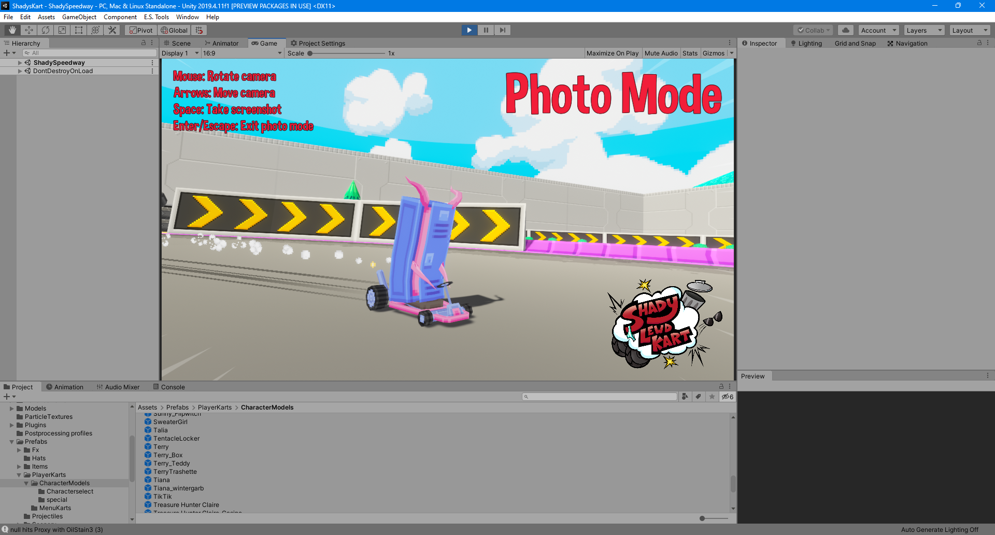The image size is (995, 535).
Task: Go to PlayerKarts in breadcrumb
Action: (215, 407)
